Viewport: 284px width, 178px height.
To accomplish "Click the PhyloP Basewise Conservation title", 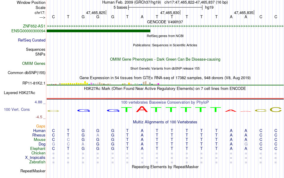I will [165, 102].
